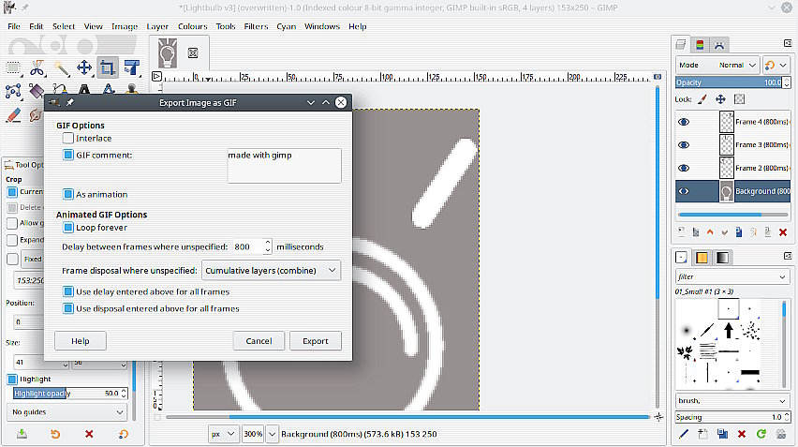Click the delay between frames input field

[248, 246]
